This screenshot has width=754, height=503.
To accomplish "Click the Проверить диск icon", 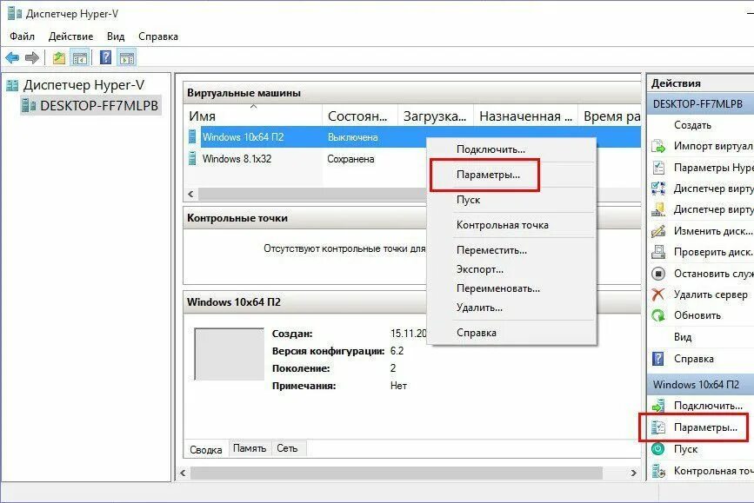I will (x=658, y=251).
